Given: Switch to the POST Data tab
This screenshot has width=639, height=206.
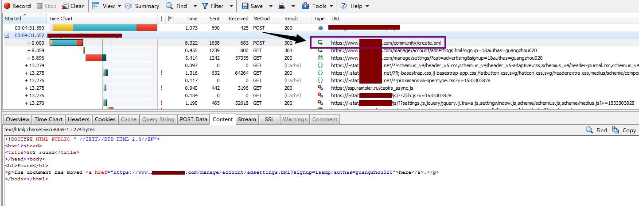Looking at the screenshot, I should coord(193,119).
